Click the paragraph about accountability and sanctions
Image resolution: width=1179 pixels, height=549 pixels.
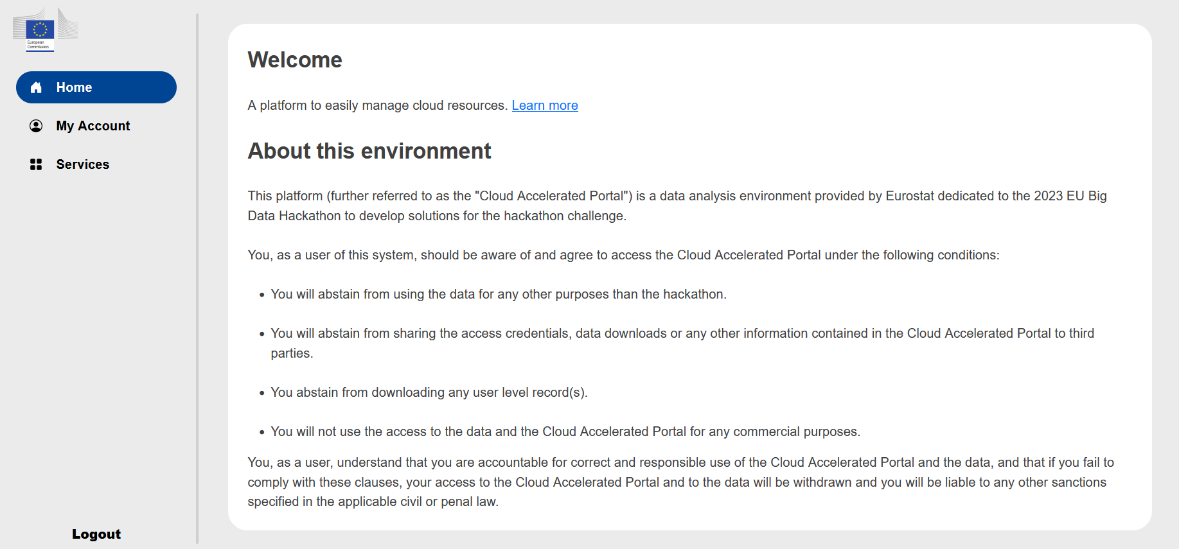(681, 482)
